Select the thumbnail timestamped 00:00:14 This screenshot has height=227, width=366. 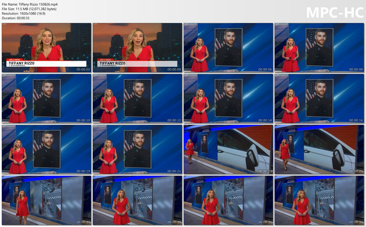(228, 98)
